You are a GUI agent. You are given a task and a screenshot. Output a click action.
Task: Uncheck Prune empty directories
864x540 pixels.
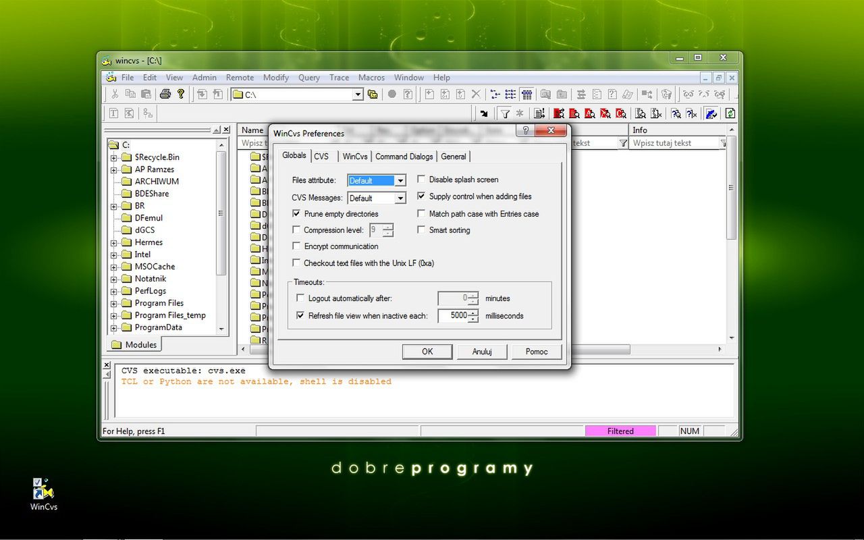point(296,214)
